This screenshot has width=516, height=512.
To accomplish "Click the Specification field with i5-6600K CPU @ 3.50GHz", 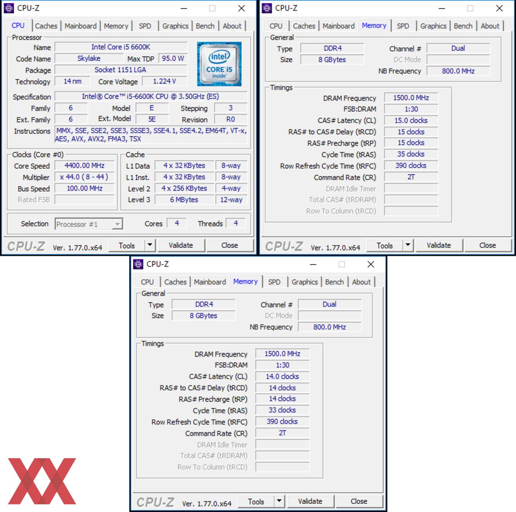I will click(151, 96).
